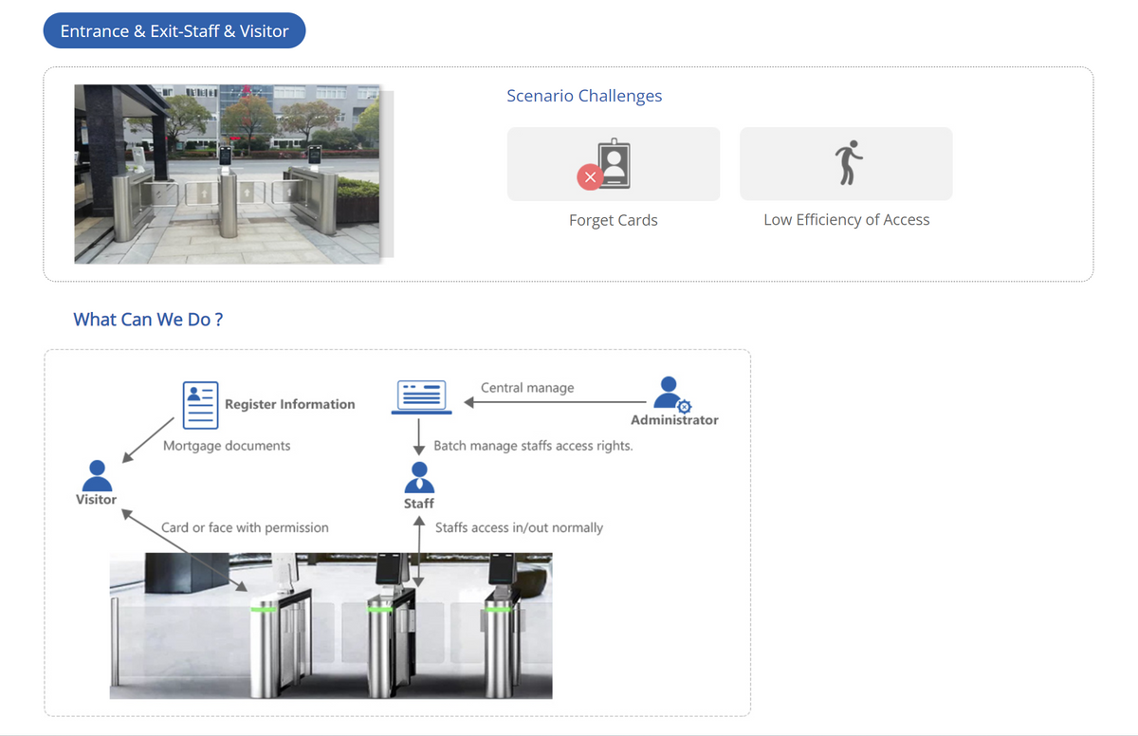Click the 'Visitor' label

(x=97, y=500)
